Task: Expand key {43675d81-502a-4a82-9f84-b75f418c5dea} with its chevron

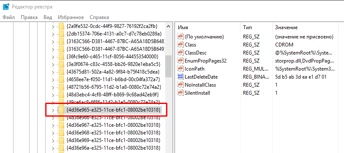Action: pos(53,72)
